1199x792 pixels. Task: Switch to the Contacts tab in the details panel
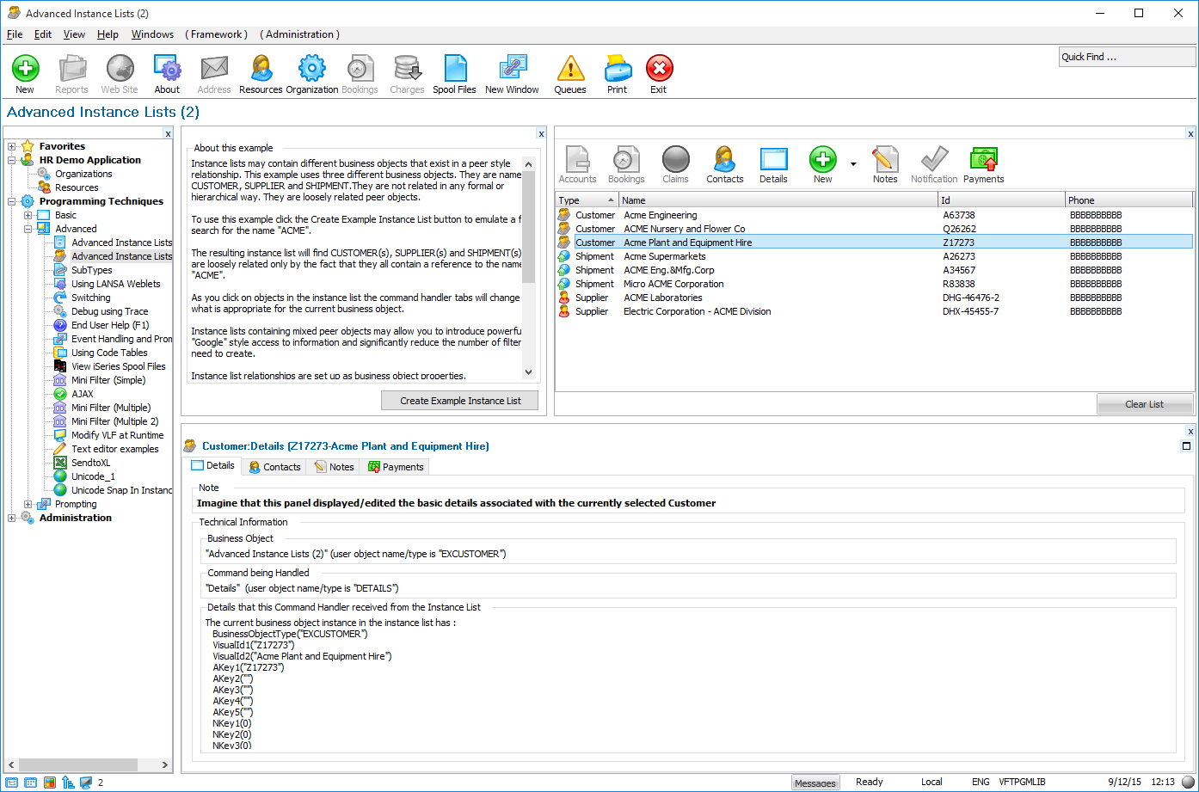pos(274,467)
